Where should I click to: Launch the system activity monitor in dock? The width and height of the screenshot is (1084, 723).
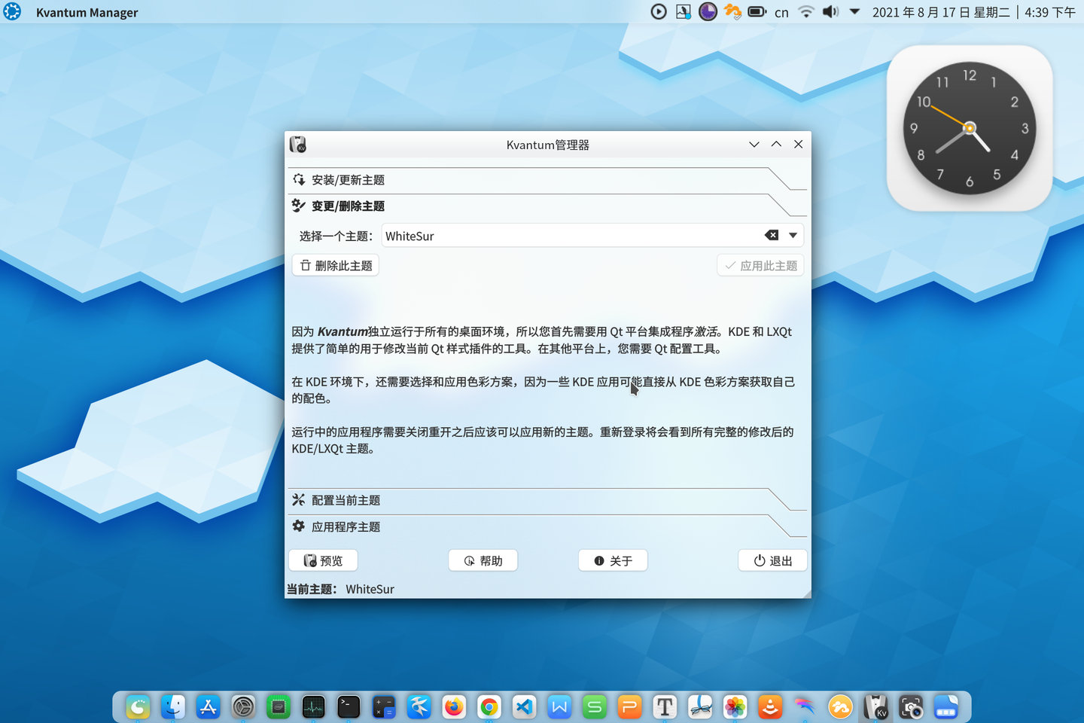(313, 706)
